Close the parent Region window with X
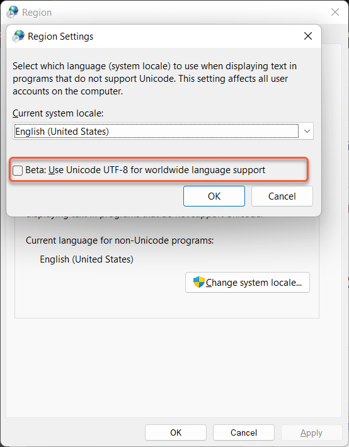Viewport: 349px width, 447px height. 335,12
